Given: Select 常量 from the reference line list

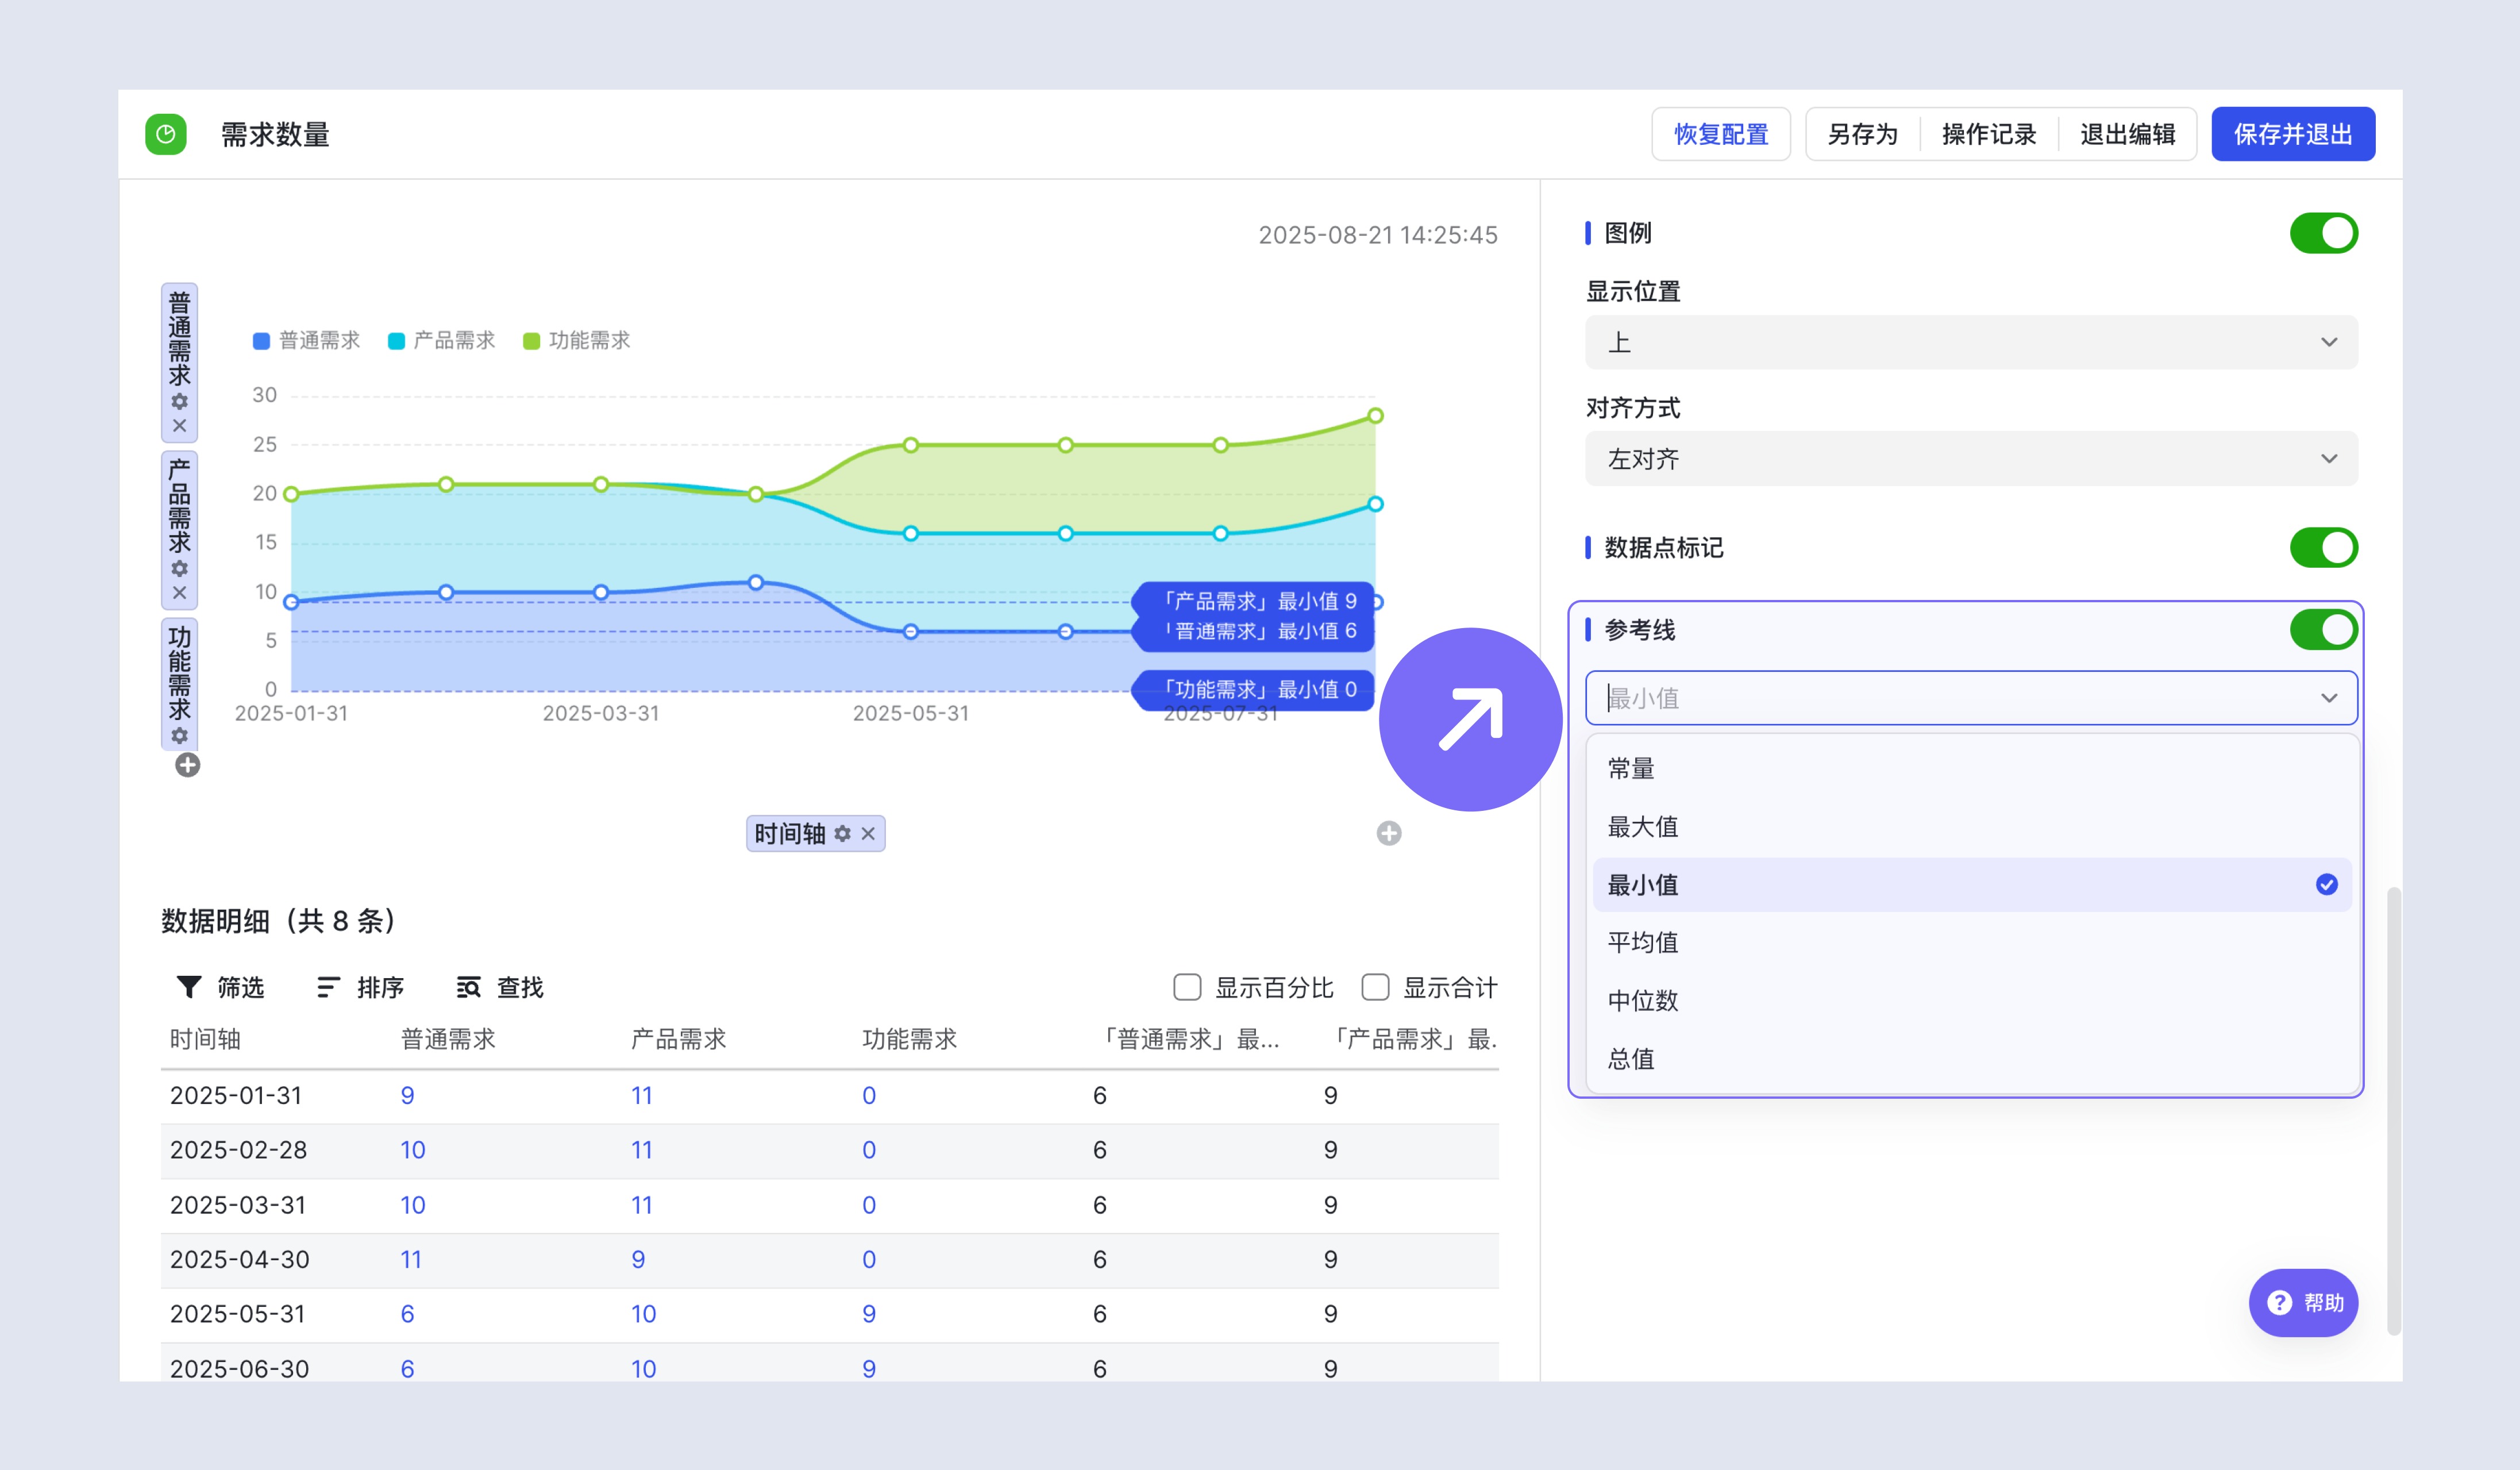Looking at the screenshot, I should (1971, 768).
